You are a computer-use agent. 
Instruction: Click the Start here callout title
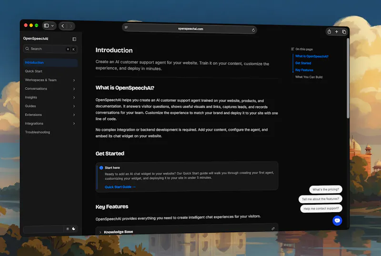112,167
